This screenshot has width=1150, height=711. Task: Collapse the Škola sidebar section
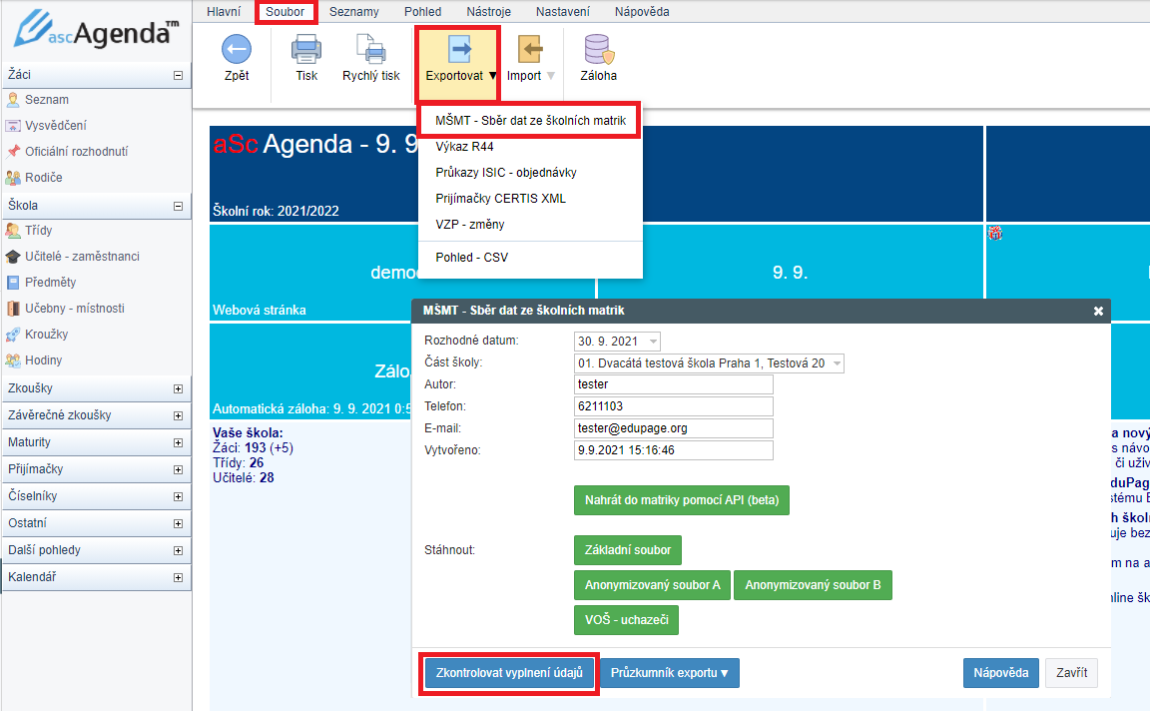click(178, 206)
